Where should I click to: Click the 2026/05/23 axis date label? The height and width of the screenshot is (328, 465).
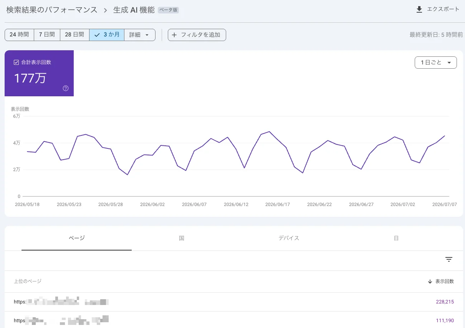(x=69, y=204)
